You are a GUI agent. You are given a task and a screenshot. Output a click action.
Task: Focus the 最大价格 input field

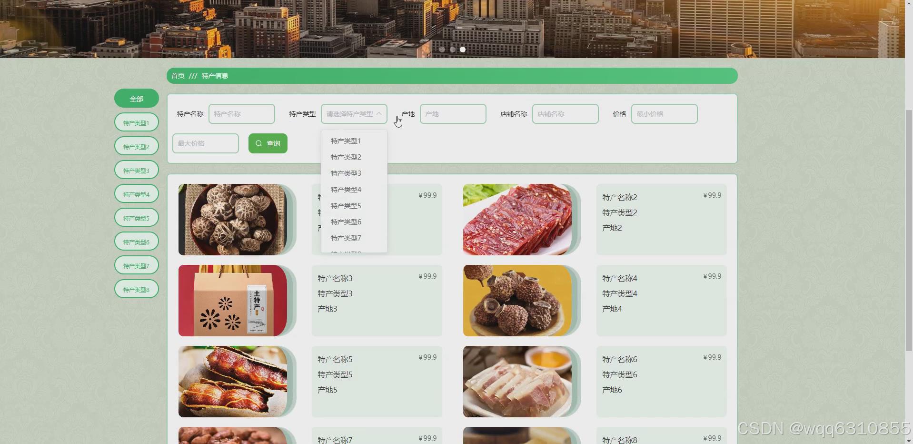206,143
